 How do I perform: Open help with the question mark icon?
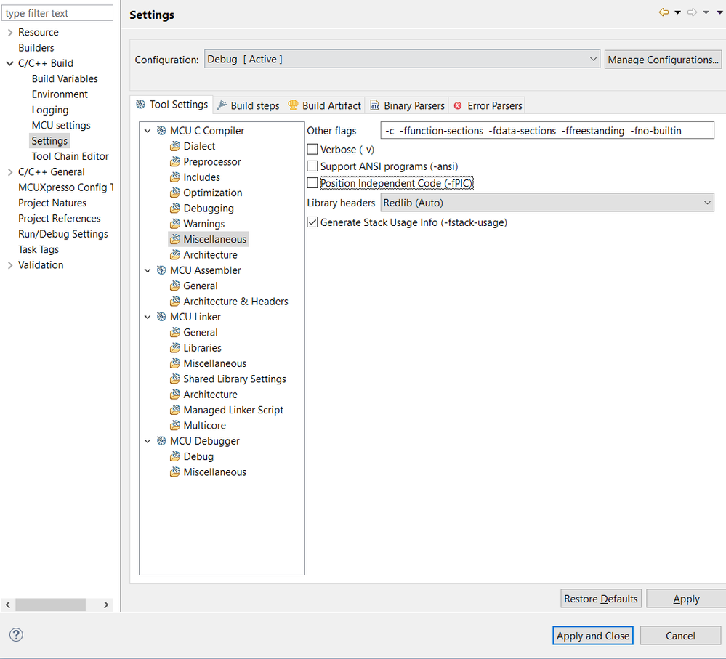pos(16,634)
